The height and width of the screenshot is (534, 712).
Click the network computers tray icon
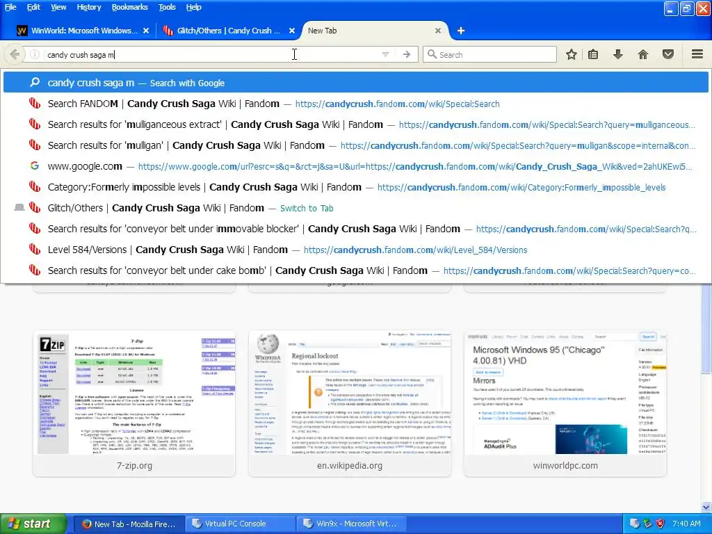[635, 524]
